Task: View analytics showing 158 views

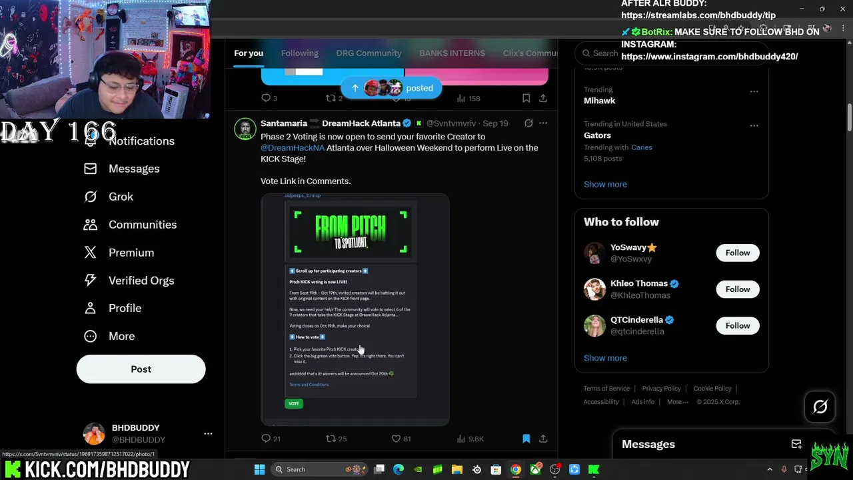Action: point(468,98)
